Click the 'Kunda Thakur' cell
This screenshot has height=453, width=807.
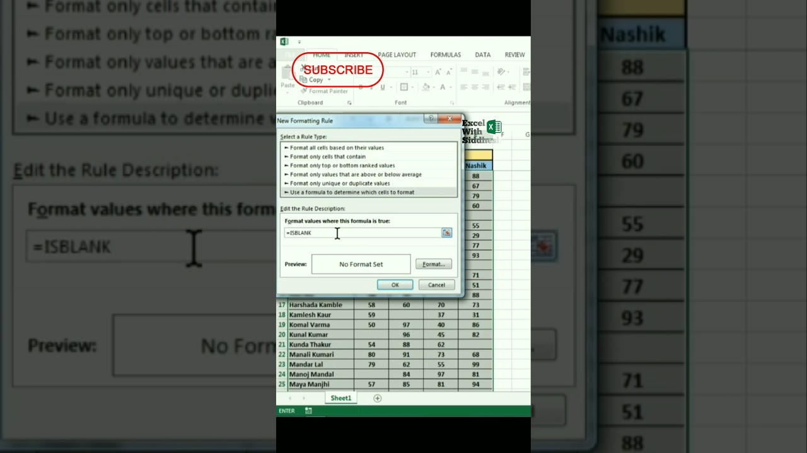(320, 344)
